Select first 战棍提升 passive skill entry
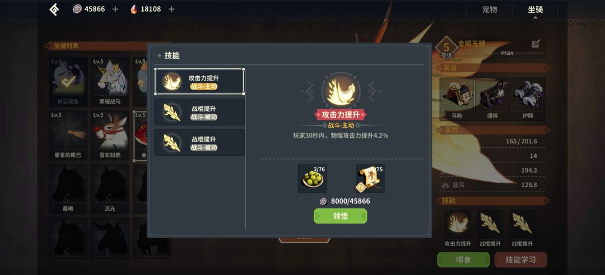 [199, 112]
